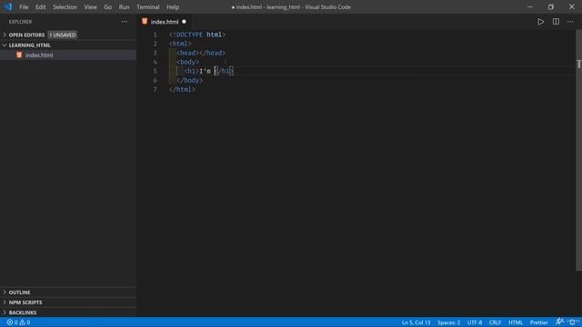Screen dimensions: 582x327
Task: Click the VS Code logo icon
Action: click(8, 6)
